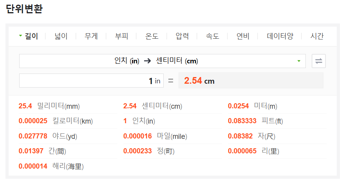Open the unit selection dropdown arrow
This screenshot has height=185, width=345.
tap(299, 61)
